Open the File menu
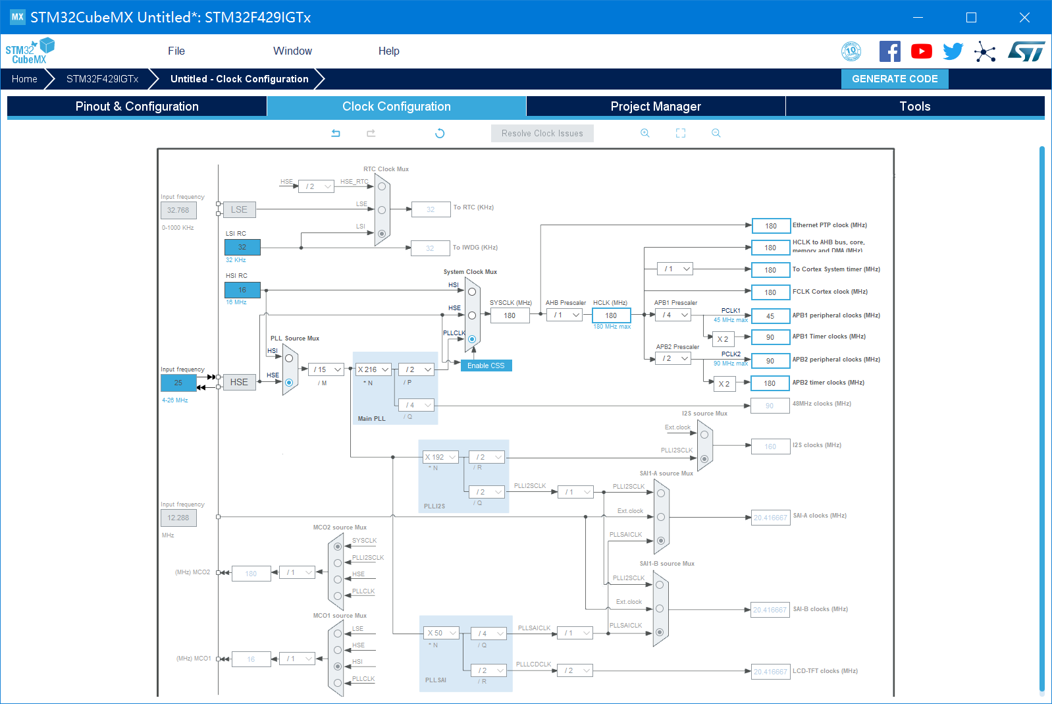This screenshot has height=704, width=1052. tap(176, 51)
